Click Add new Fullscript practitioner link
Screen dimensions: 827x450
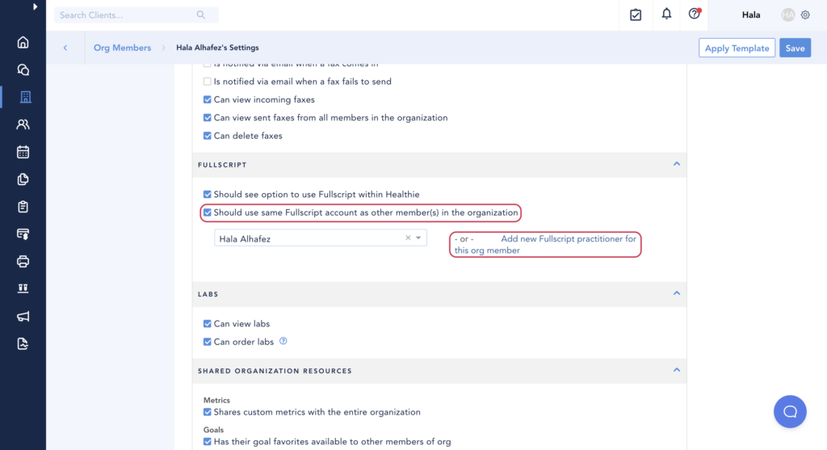(x=568, y=239)
